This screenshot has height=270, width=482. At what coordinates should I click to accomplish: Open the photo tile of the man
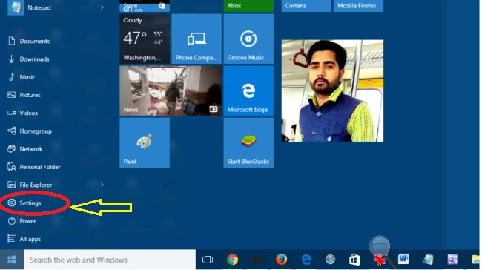332,90
